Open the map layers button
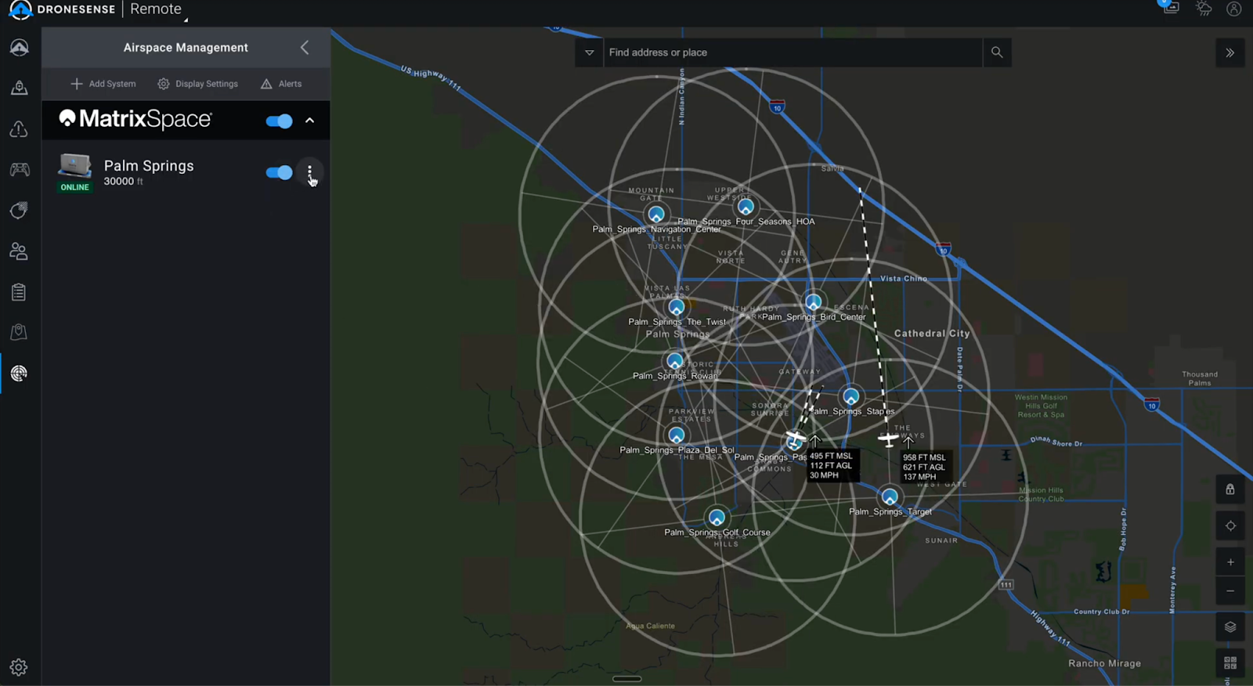Image resolution: width=1253 pixels, height=686 pixels. (1230, 626)
